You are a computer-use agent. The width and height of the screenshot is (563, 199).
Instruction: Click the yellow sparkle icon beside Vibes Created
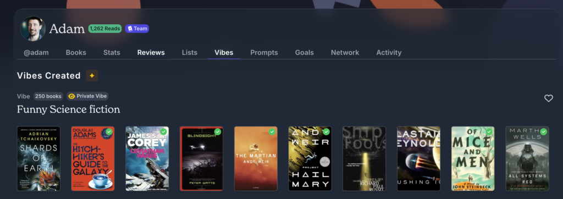tap(92, 75)
